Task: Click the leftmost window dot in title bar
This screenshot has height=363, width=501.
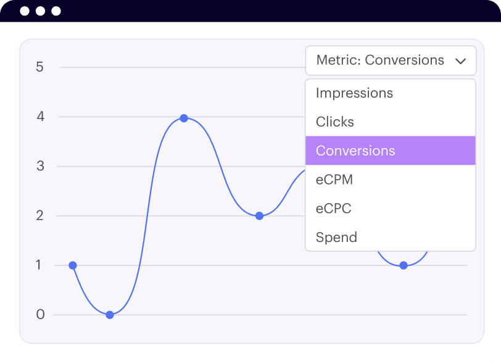Action: coord(24,11)
